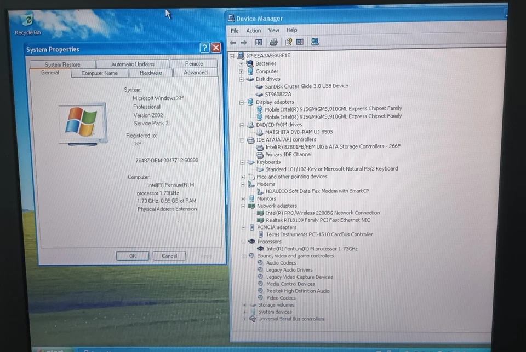Expand the Batteries device category
526x352 pixels.
242,63
